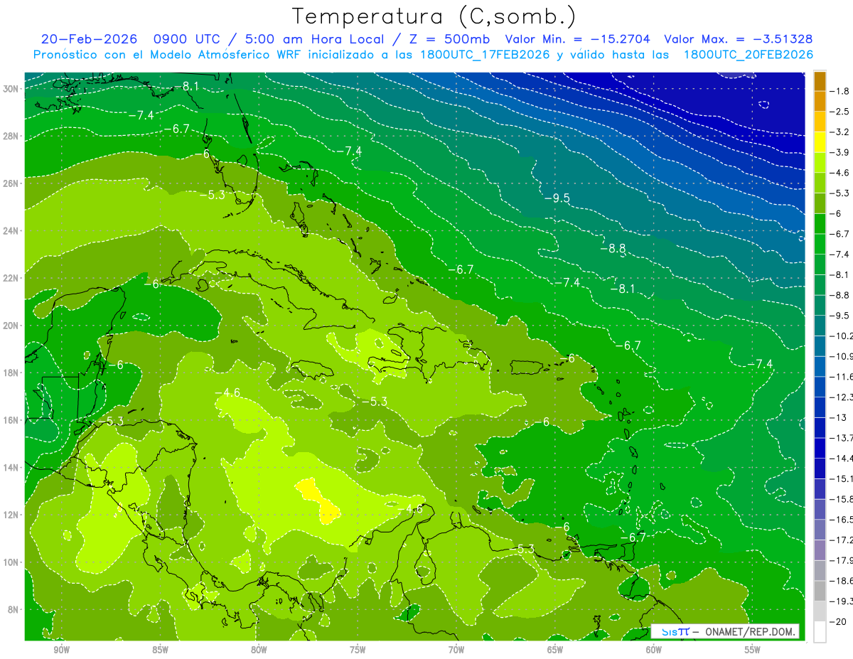The height and width of the screenshot is (659, 853).
Task: Click the '1800UTC_20FEB2026' valid-until time
Action: coord(748,54)
